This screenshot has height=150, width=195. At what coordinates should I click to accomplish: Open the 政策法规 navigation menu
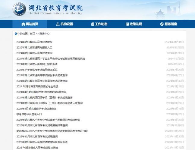(134, 24)
